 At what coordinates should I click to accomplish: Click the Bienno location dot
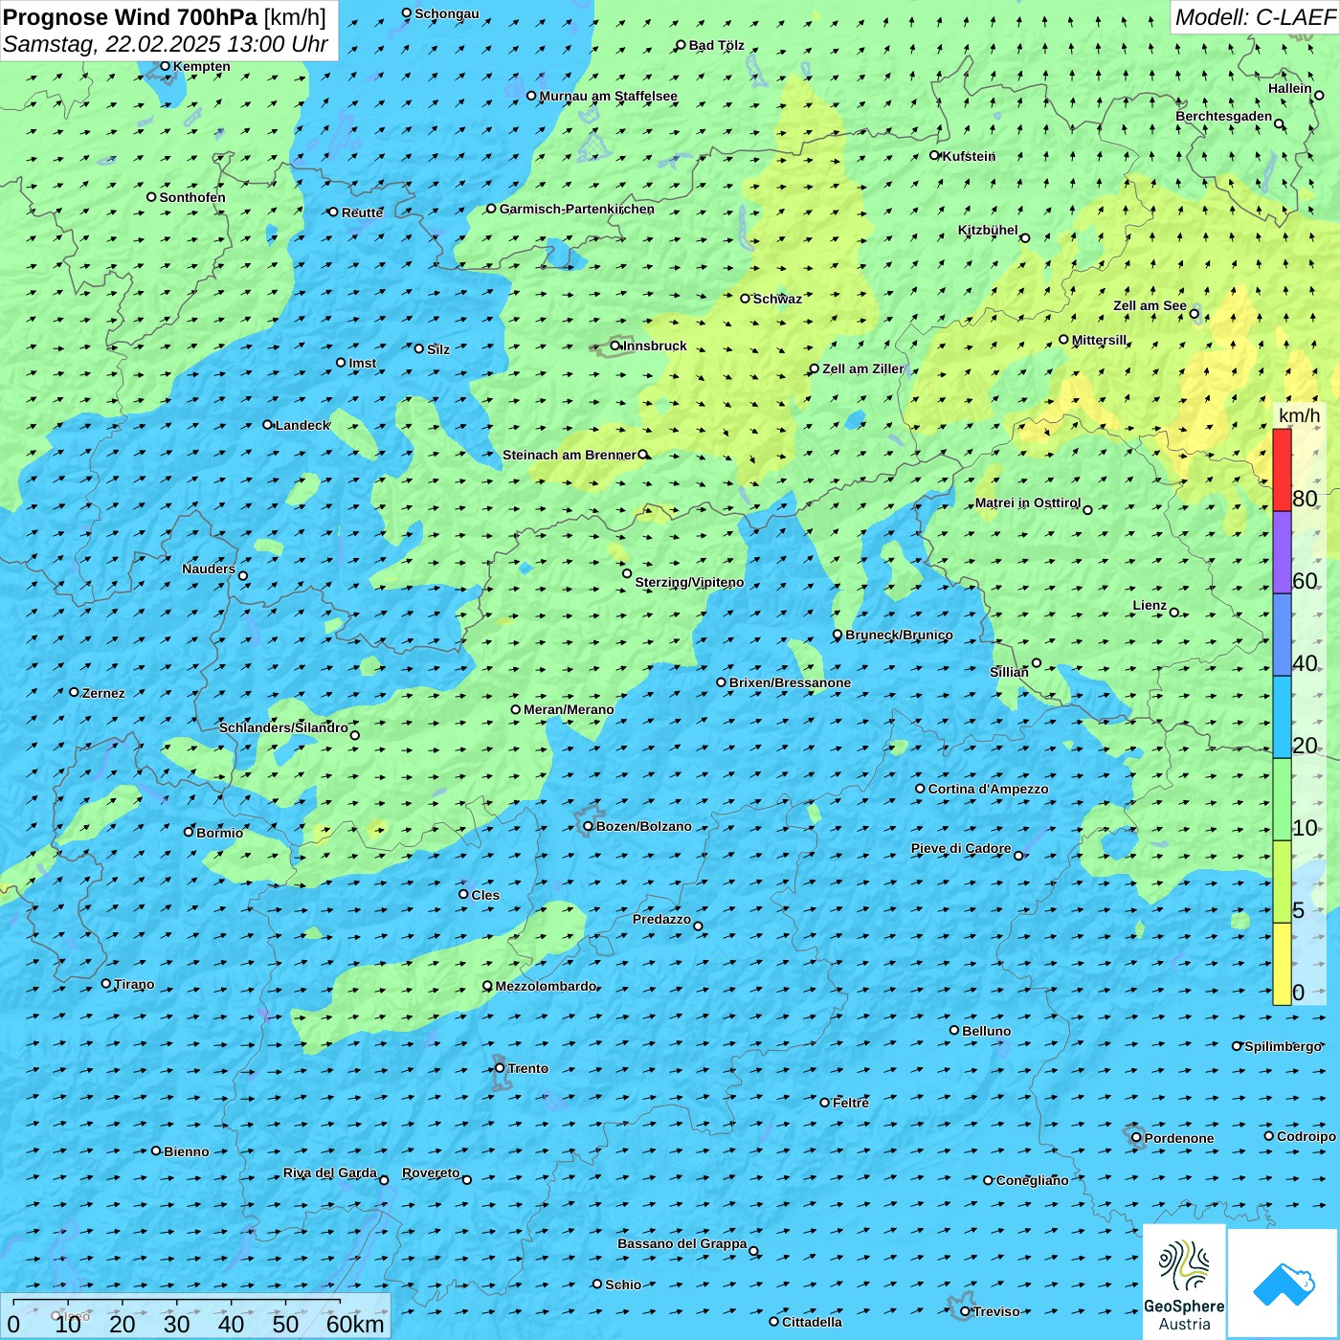(x=156, y=1150)
